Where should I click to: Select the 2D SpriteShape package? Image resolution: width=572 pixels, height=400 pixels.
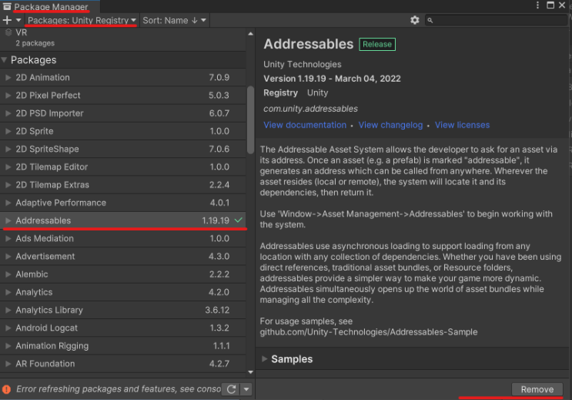[123, 149]
